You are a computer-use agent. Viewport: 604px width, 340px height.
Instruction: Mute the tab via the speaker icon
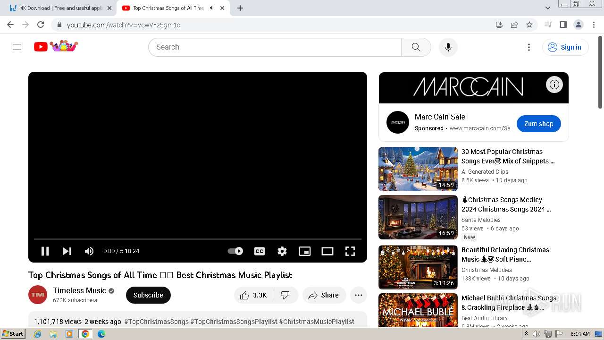tap(212, 8)
